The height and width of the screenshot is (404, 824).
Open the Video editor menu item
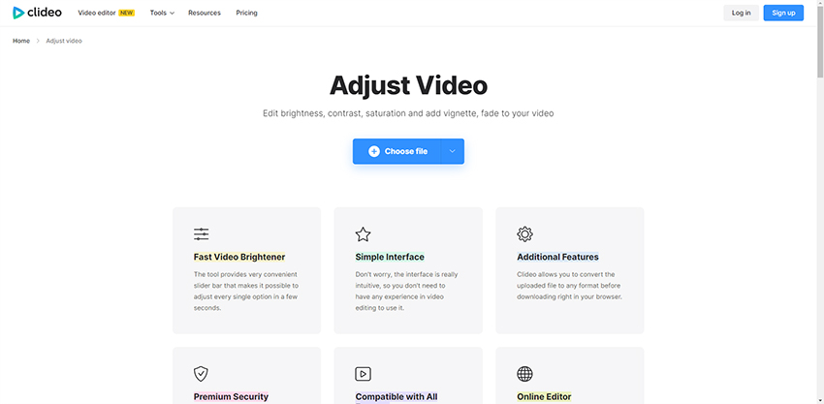click(97, 13)
